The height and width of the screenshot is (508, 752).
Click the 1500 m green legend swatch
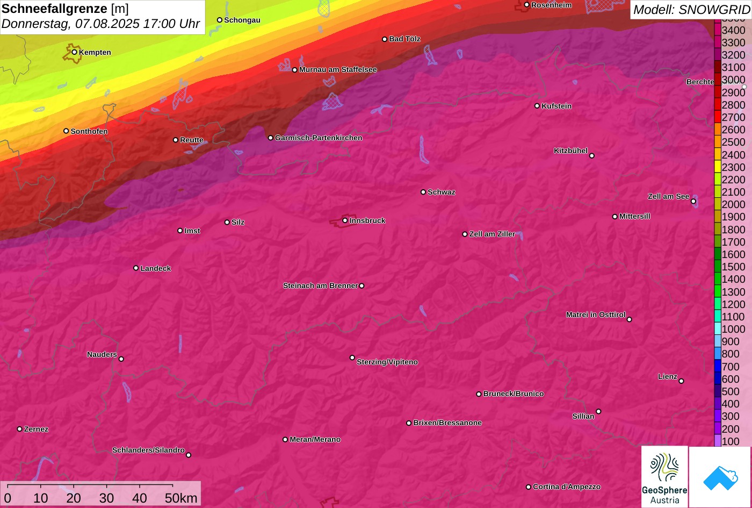coord(718,267)
